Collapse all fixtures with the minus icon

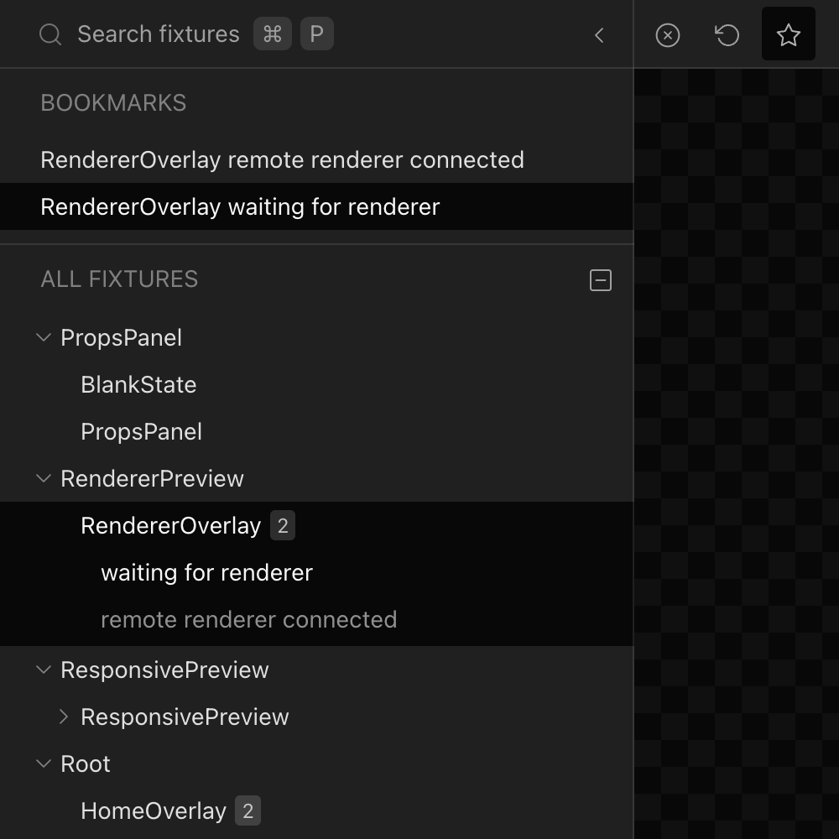pyautogui.click(x=601, y=280)
